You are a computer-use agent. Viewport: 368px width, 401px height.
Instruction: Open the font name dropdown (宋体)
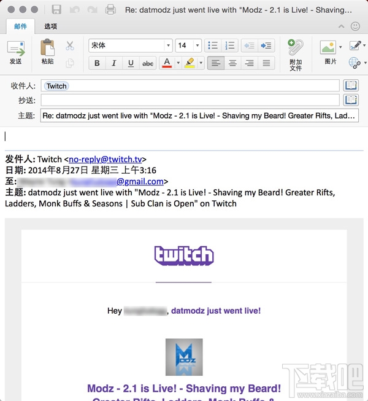pos(168,45)
